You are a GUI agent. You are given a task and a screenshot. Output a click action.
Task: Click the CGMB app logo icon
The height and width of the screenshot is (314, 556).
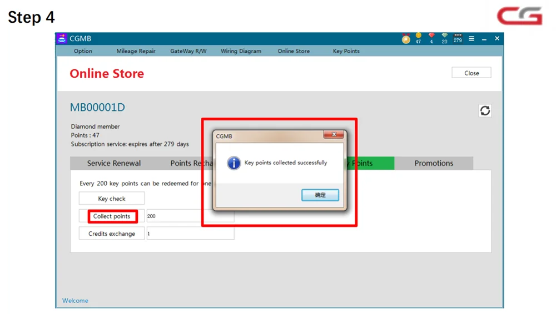[x=62, y=39]
